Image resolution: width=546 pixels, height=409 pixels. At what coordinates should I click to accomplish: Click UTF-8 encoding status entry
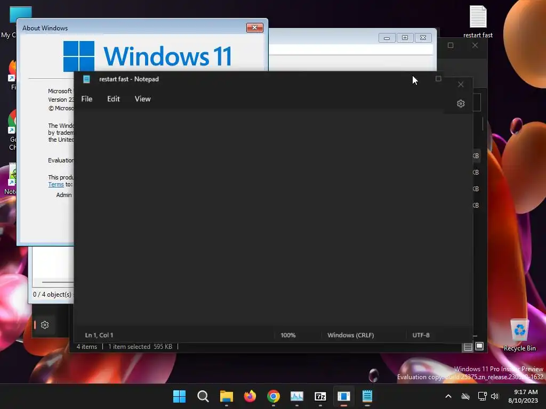421,335
